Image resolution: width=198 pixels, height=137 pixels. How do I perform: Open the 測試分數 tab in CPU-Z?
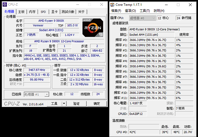[x=68, y=12]
